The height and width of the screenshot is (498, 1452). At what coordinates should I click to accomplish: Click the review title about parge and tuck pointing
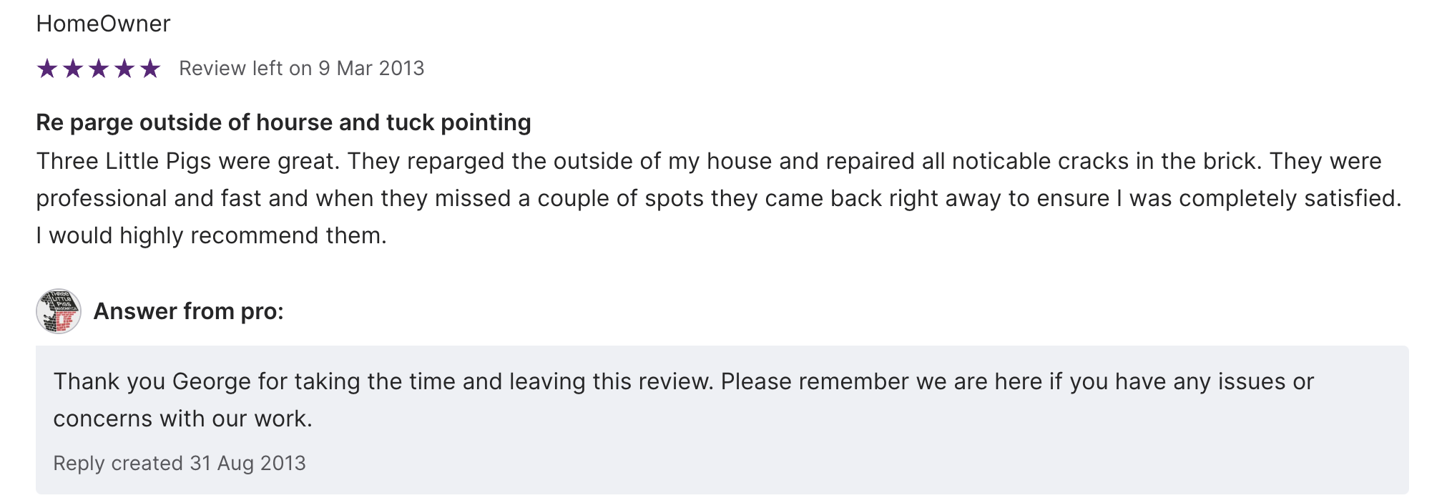[x=283, y=122]
